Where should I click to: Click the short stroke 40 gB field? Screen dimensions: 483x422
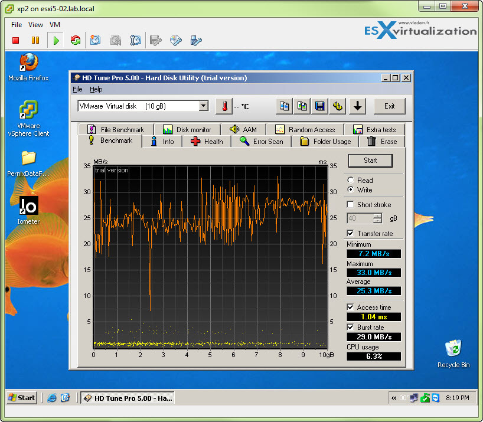[x=360, y=218]
